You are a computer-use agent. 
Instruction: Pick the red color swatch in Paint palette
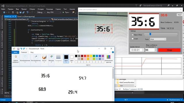point(85,56)
